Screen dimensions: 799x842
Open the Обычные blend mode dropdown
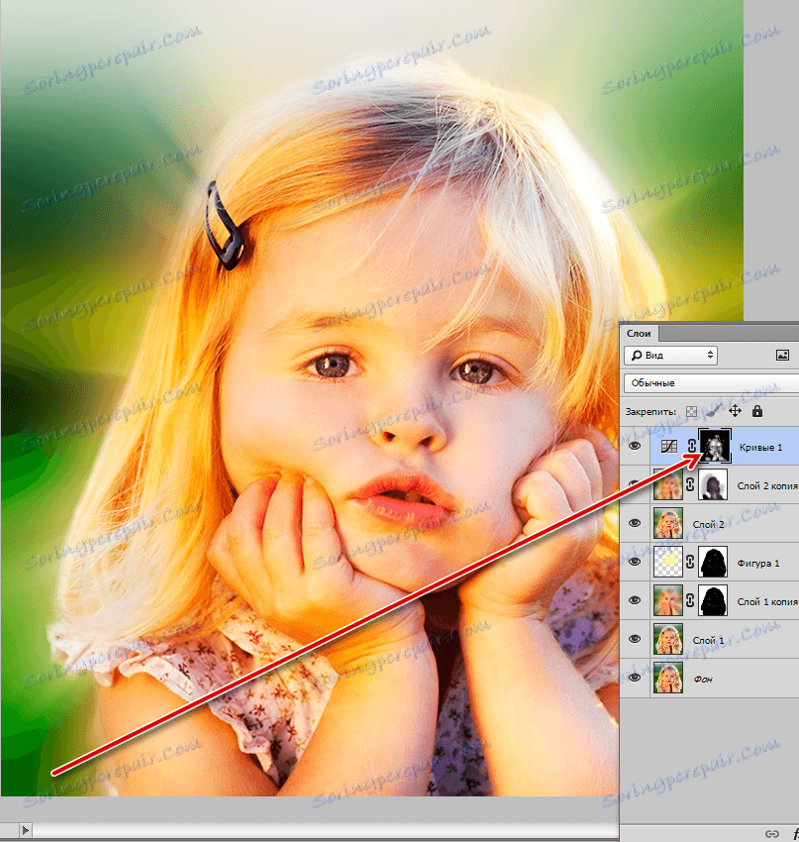point(711,383)
